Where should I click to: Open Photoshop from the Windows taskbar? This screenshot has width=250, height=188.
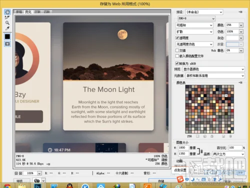[37, 185]
